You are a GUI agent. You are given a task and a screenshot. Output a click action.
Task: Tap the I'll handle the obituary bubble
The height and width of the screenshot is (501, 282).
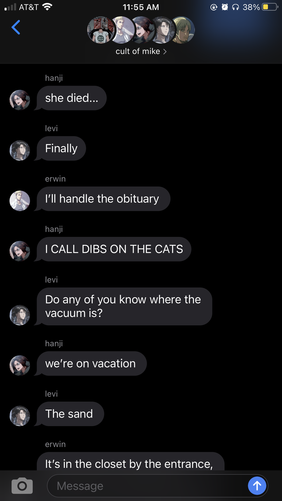(x=103, y=199)
